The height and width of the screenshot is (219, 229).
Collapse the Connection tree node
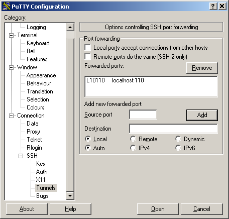point(11,116)
